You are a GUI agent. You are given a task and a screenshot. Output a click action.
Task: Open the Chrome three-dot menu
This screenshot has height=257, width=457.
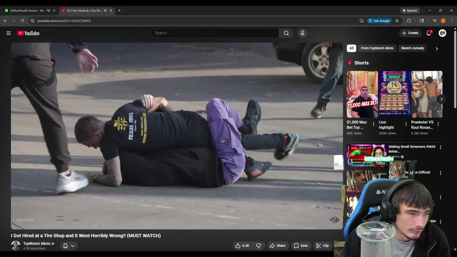[x=452, y=21]
